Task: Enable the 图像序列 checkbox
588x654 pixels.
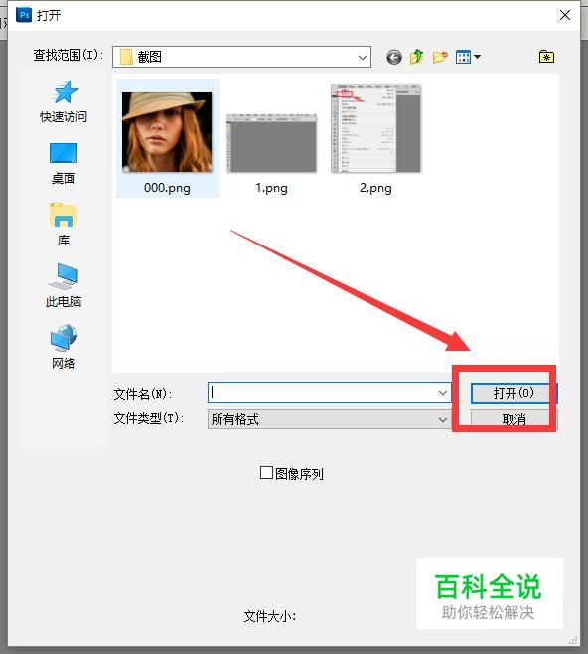Action: click(266, 473)
